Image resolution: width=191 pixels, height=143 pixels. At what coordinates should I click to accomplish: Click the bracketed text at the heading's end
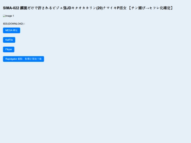(x=151, y=8)
